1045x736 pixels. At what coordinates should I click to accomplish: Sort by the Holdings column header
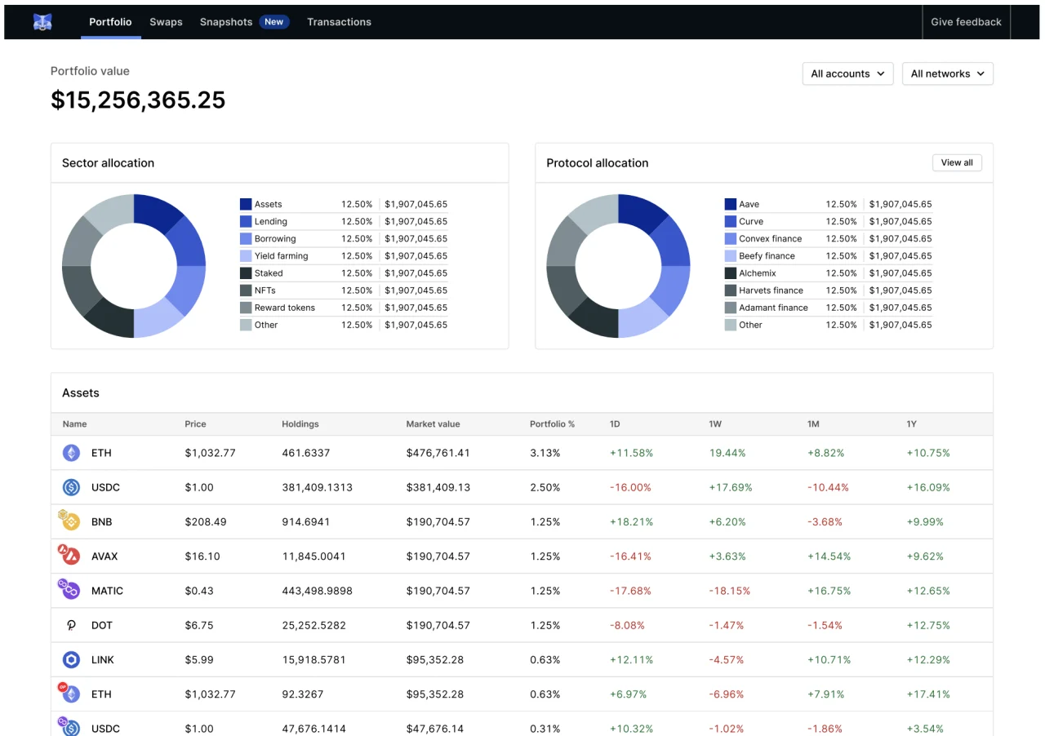[x=300, y=424]
